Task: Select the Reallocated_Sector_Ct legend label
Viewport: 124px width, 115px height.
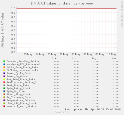Action: click(22, 82)
